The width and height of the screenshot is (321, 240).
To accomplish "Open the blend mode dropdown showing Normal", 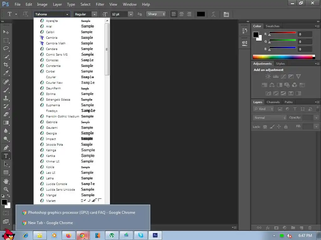I will pyautogui.click(x=270, y=118).
